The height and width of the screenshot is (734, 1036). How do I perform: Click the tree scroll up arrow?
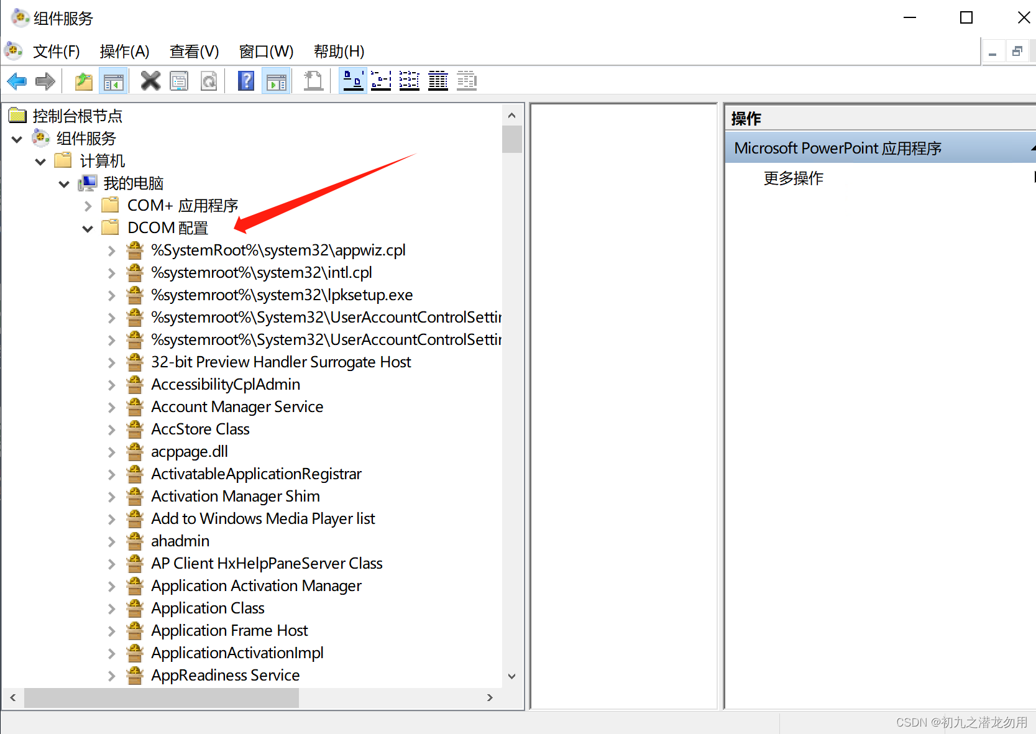pyautogui.click(x=511, y=115)
